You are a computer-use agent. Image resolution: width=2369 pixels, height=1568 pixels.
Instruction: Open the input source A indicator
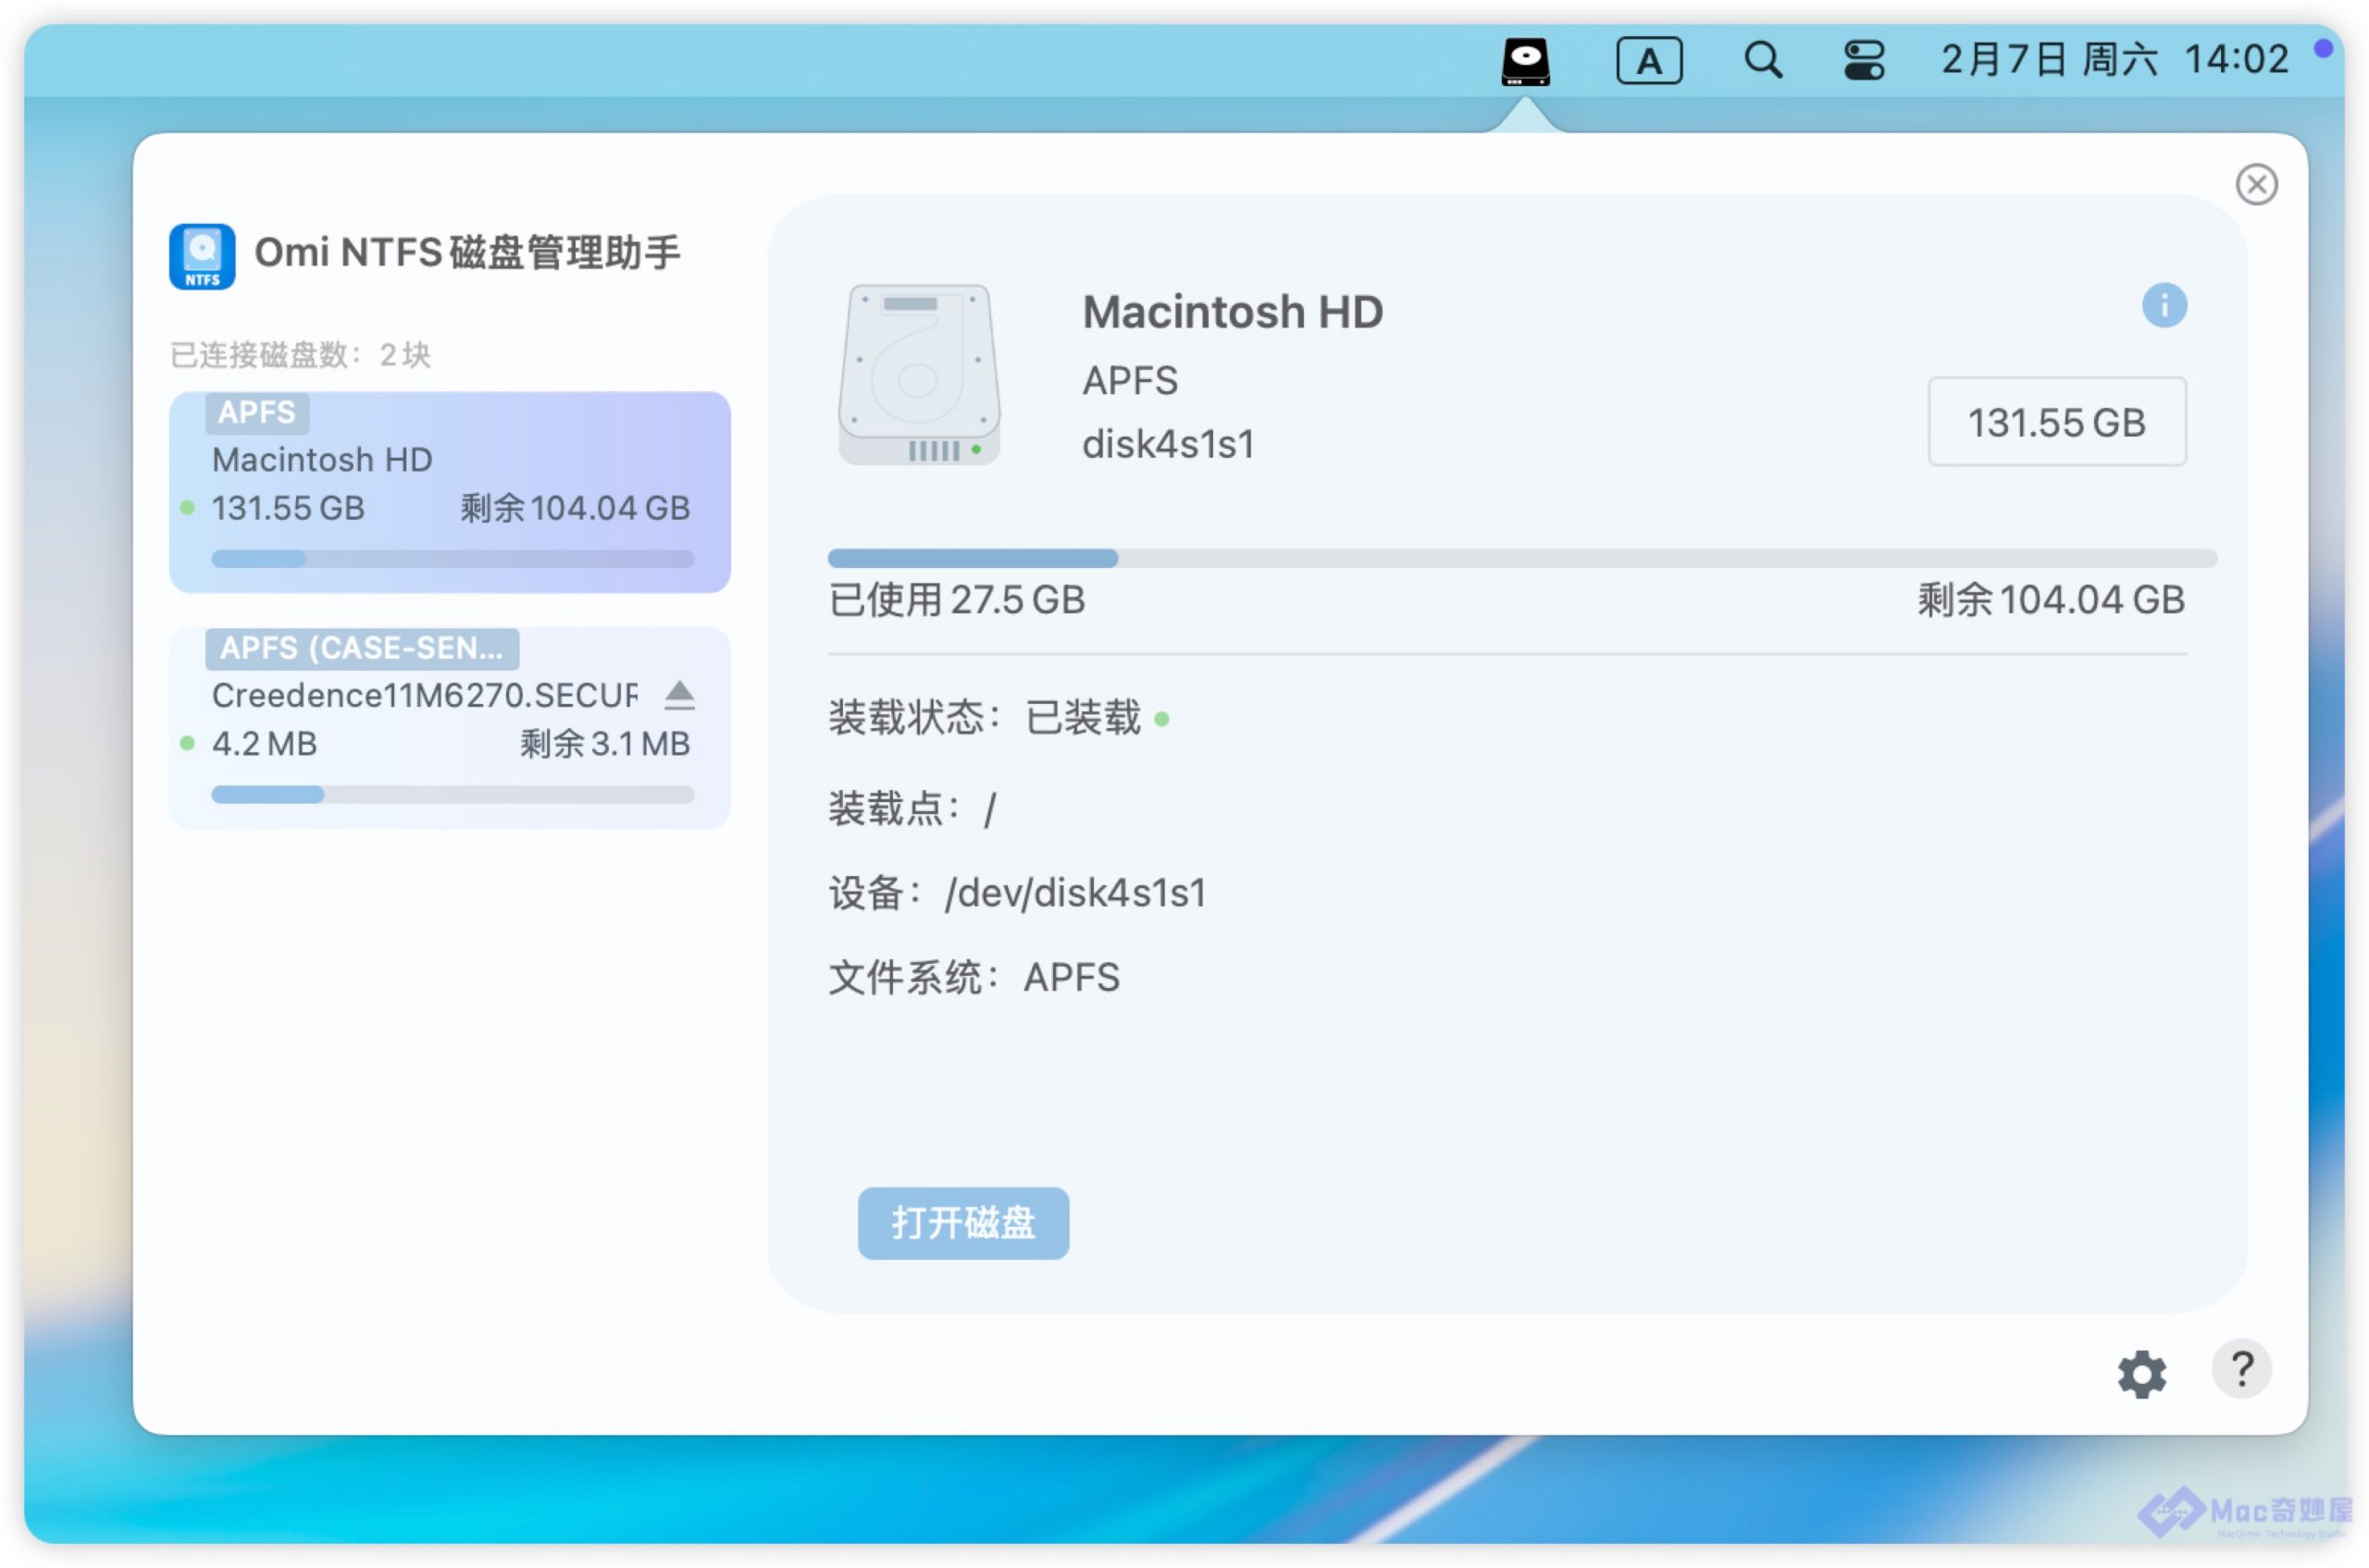click(1648, 61)
